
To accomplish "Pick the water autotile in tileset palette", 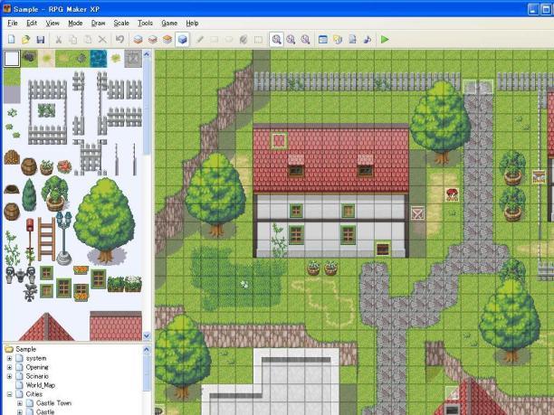I will (98, 58).
